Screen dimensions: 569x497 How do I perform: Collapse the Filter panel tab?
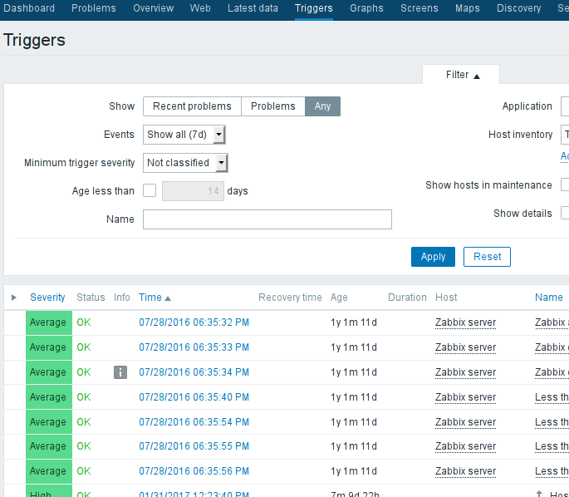click(x=462, y=75)
